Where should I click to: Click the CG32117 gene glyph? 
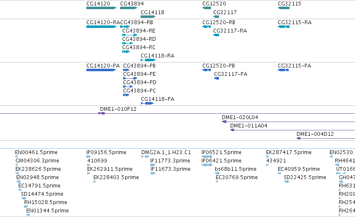click(x=216, y=17)
